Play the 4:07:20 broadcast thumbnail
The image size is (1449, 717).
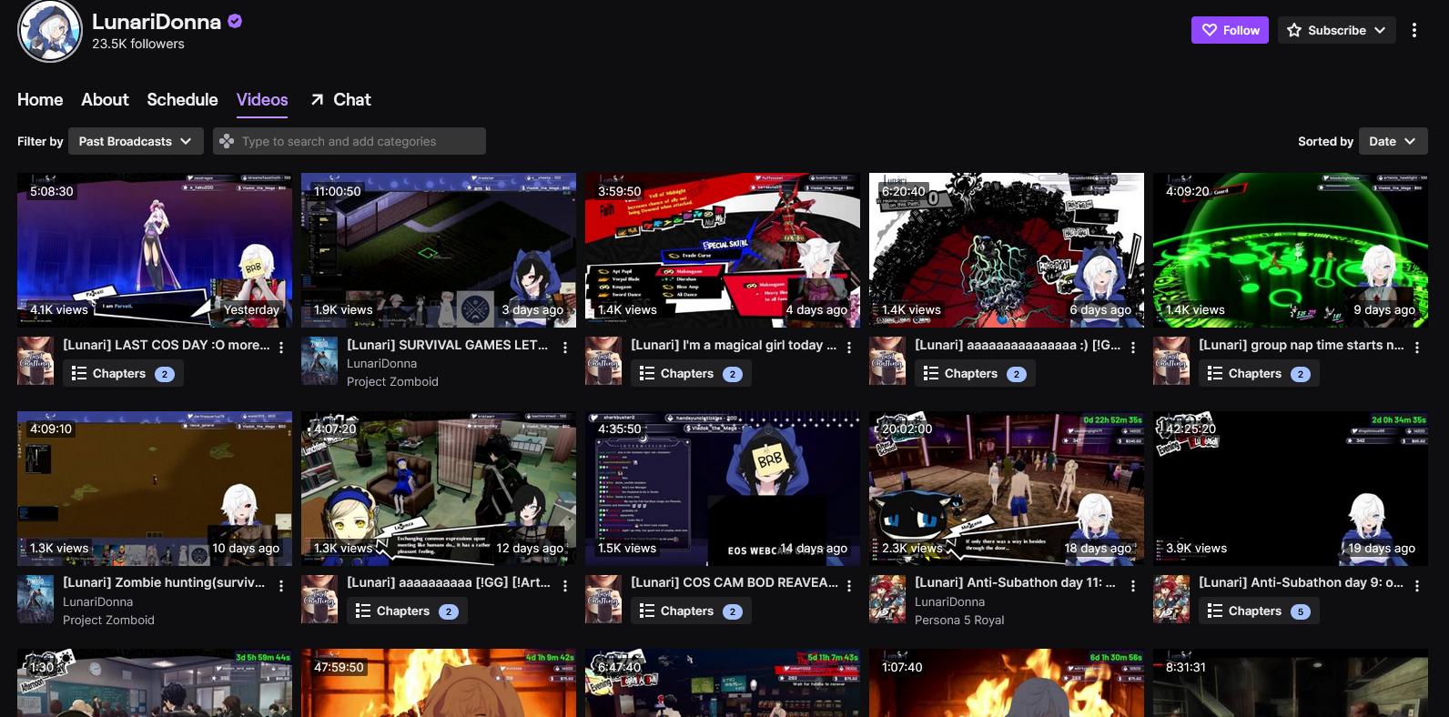pos(439,489)
